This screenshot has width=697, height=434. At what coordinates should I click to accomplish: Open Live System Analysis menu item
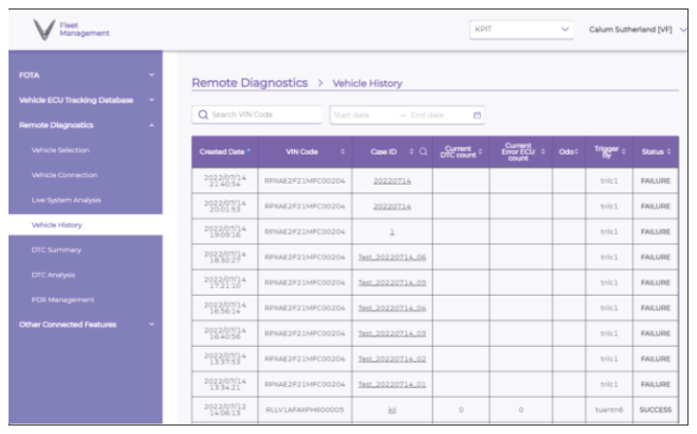[x=66, y=200]
